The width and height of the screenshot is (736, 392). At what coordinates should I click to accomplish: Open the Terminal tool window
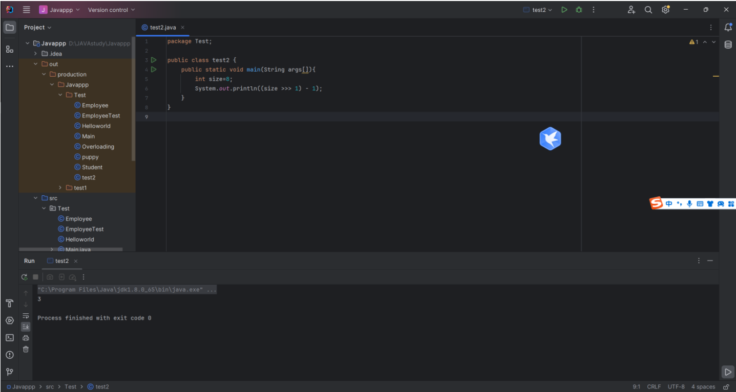(9, 338)
